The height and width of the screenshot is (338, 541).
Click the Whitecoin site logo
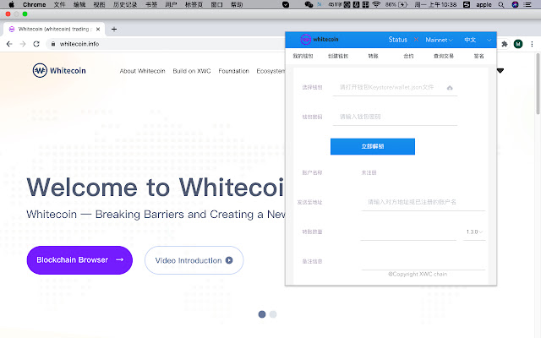[59, 70]
